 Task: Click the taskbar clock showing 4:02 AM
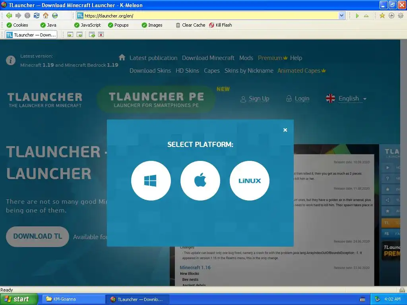pyautogui.click(x=392, y=299)
